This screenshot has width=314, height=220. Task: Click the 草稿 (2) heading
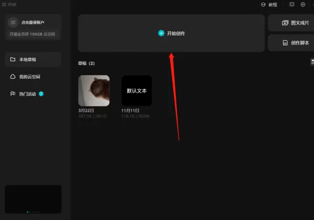pos(86,63)
